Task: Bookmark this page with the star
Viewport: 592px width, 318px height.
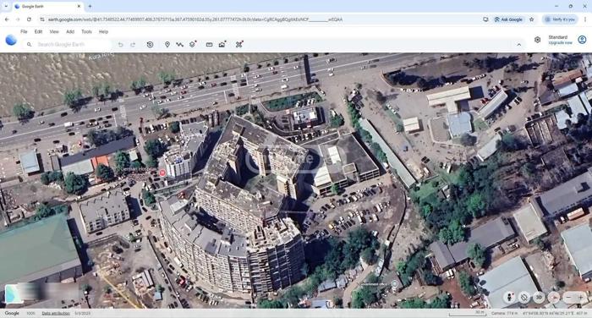Action: coord(532,19)
